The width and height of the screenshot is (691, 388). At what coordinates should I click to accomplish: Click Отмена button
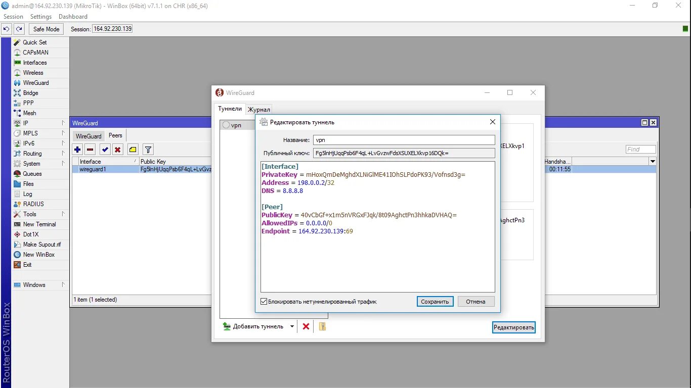tap(476, 302)
